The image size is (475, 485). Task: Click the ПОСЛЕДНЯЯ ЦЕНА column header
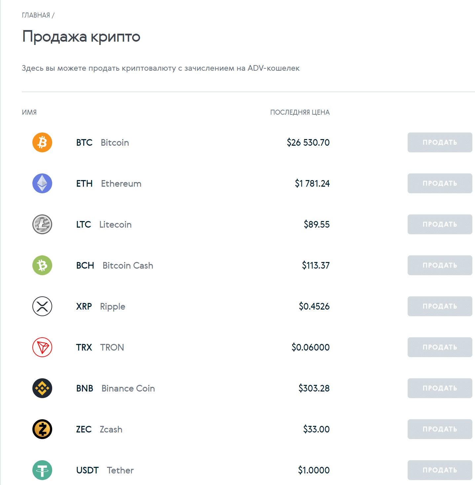pyautogui.click(x=300, y=112)
